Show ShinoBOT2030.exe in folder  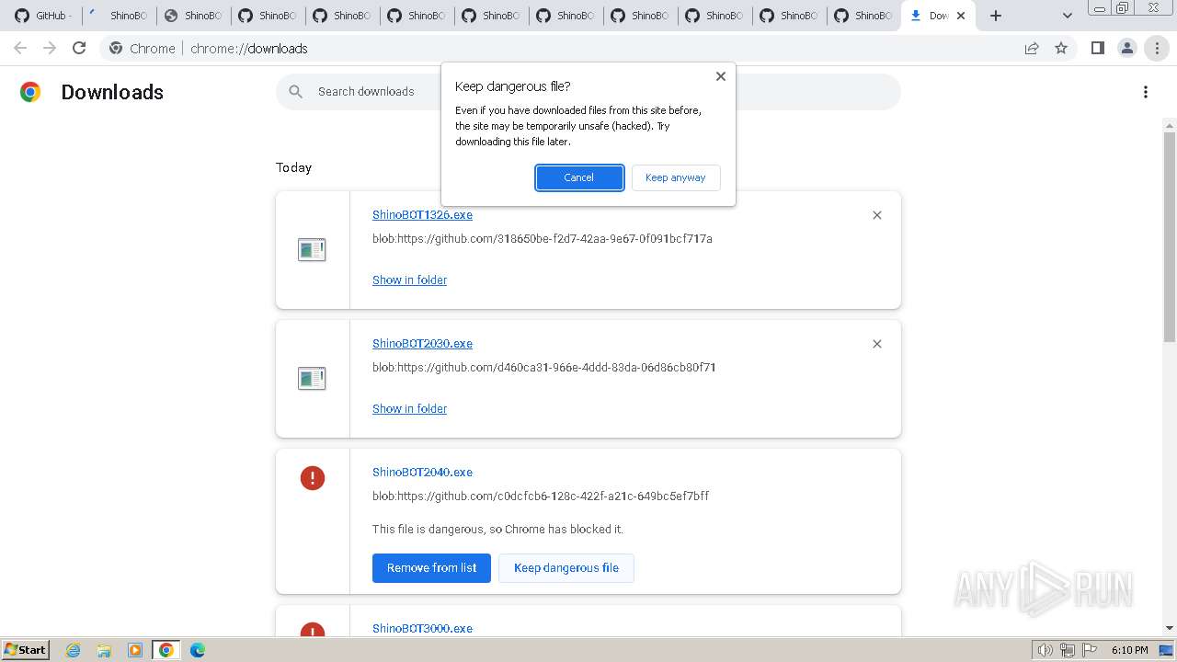[x=409, y=409]
